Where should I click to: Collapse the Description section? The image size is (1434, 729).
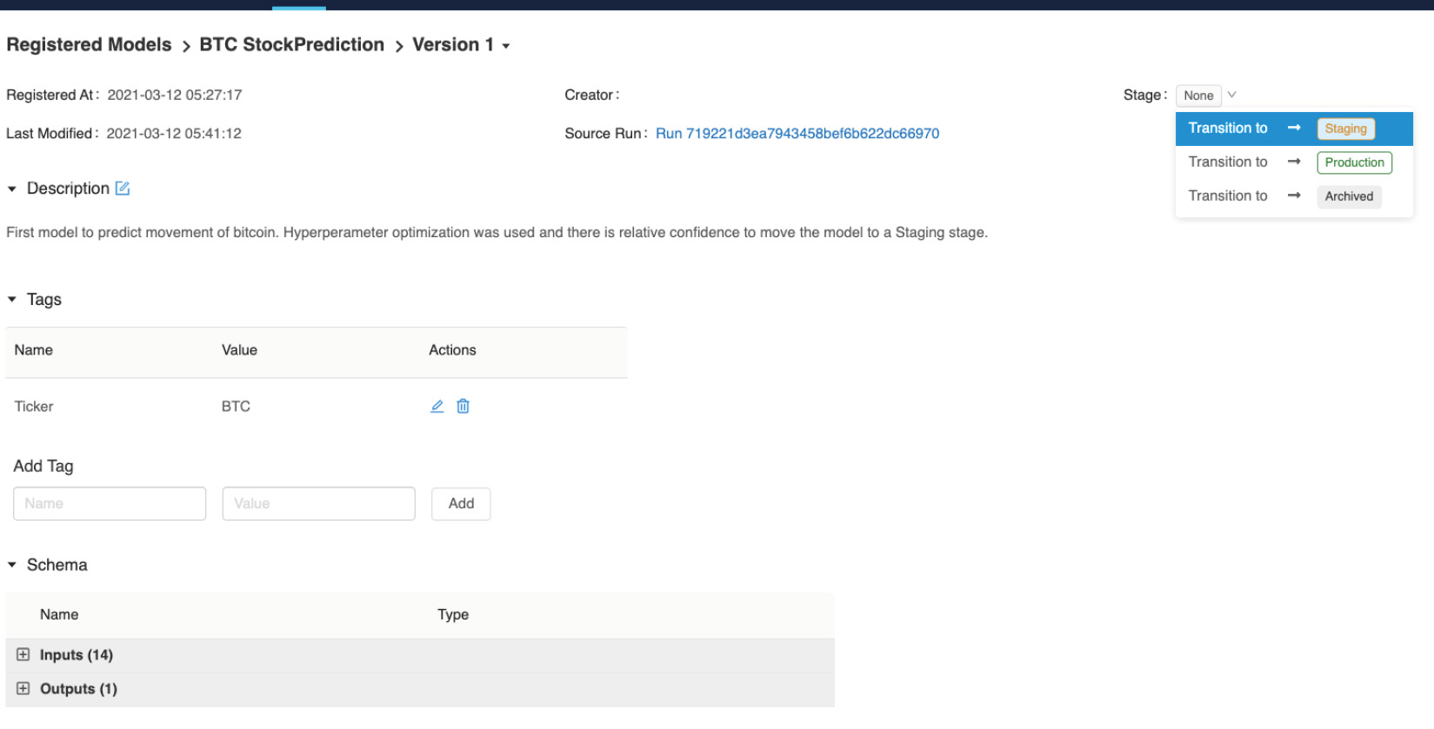[12, 189]
